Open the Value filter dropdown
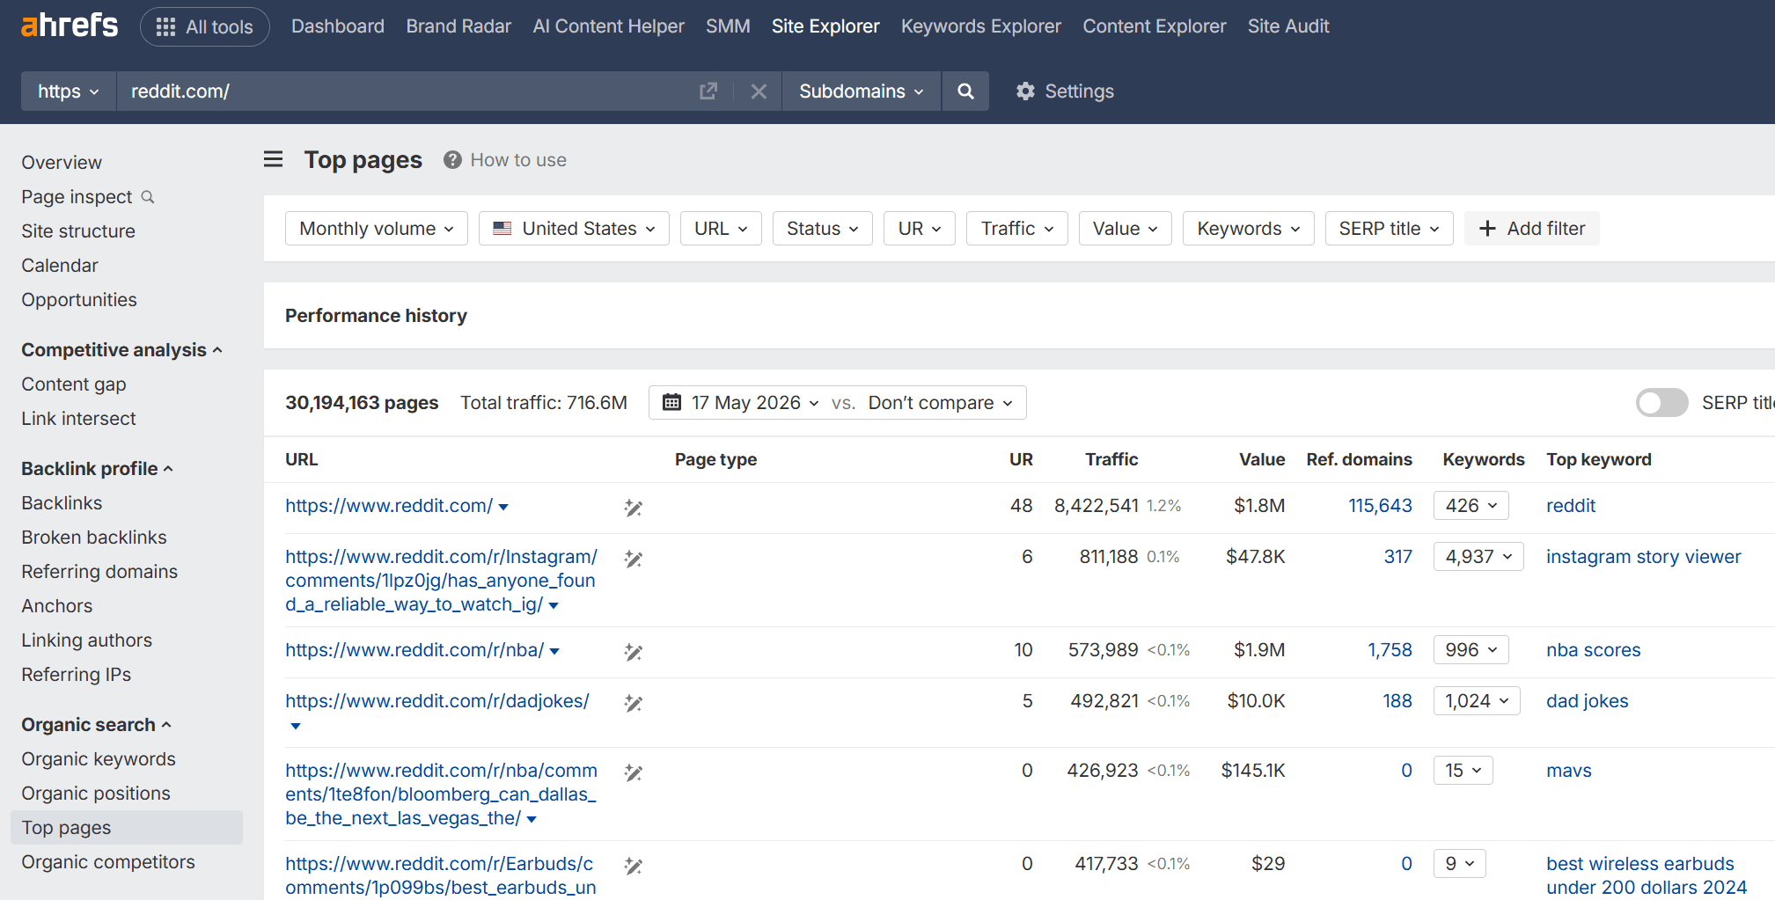The width and height of the screenshot is (1775, 900). tap(1126, 229)
